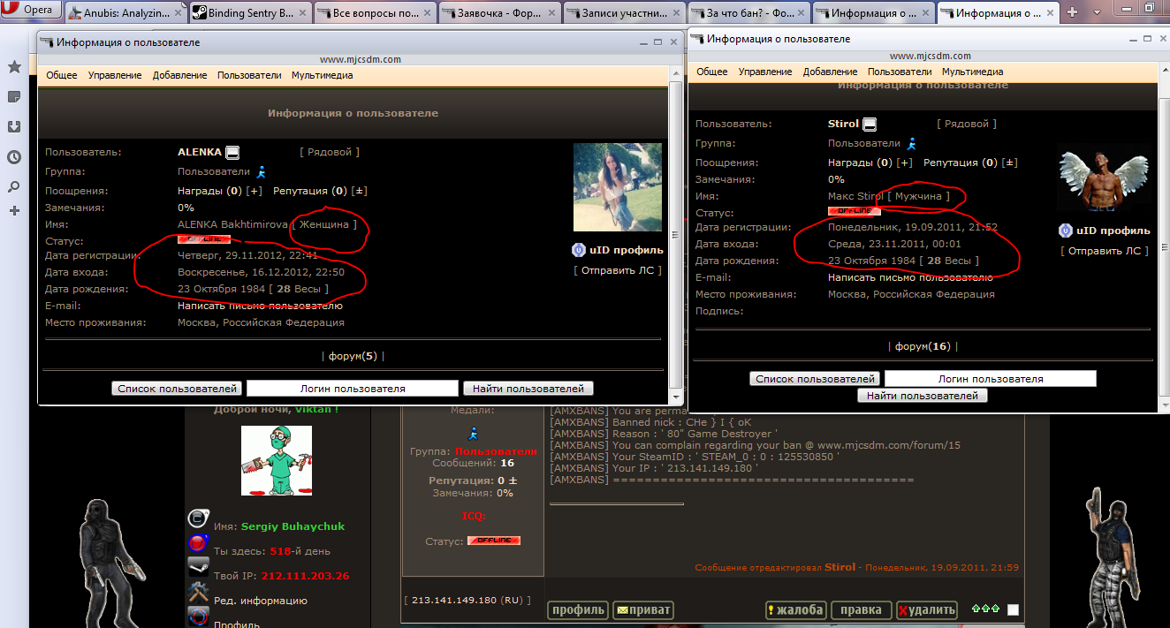Open a new tab with plus button
The image size is (1170, 628).
pos(1072,12)
